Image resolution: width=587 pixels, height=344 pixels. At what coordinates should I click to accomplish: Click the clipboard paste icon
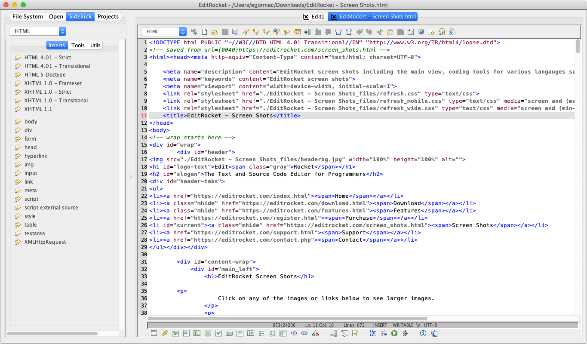click(x=390, y=32)
